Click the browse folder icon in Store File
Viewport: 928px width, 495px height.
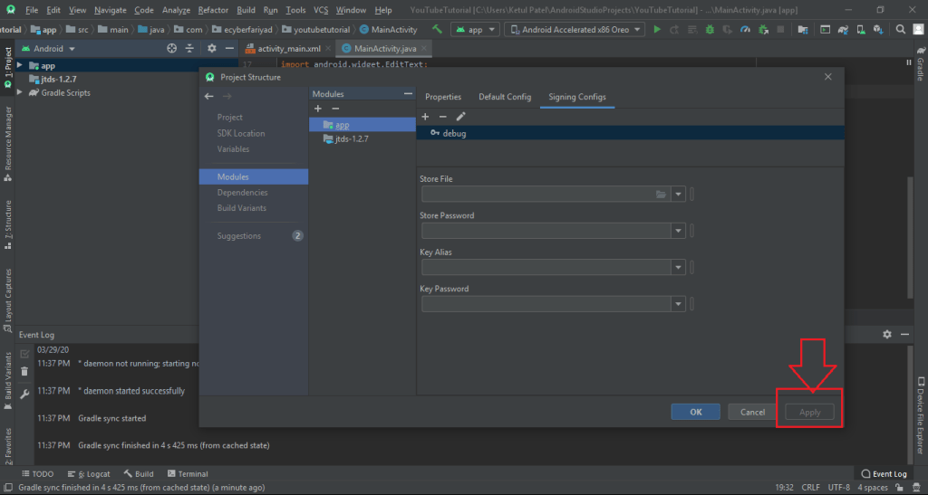click(x=661, y=195)
